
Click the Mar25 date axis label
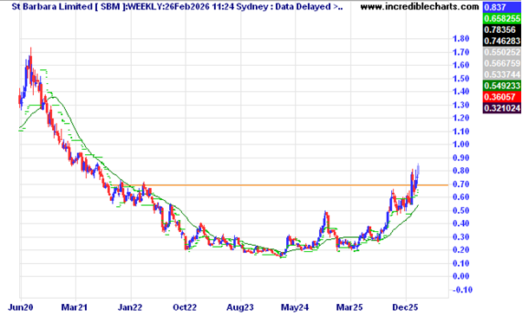[349, 307]
